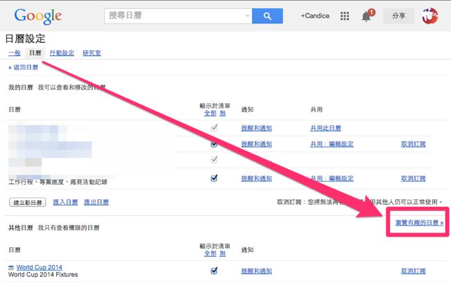
Task: Open the Google apps grid
Action: (x=344, y=15)
